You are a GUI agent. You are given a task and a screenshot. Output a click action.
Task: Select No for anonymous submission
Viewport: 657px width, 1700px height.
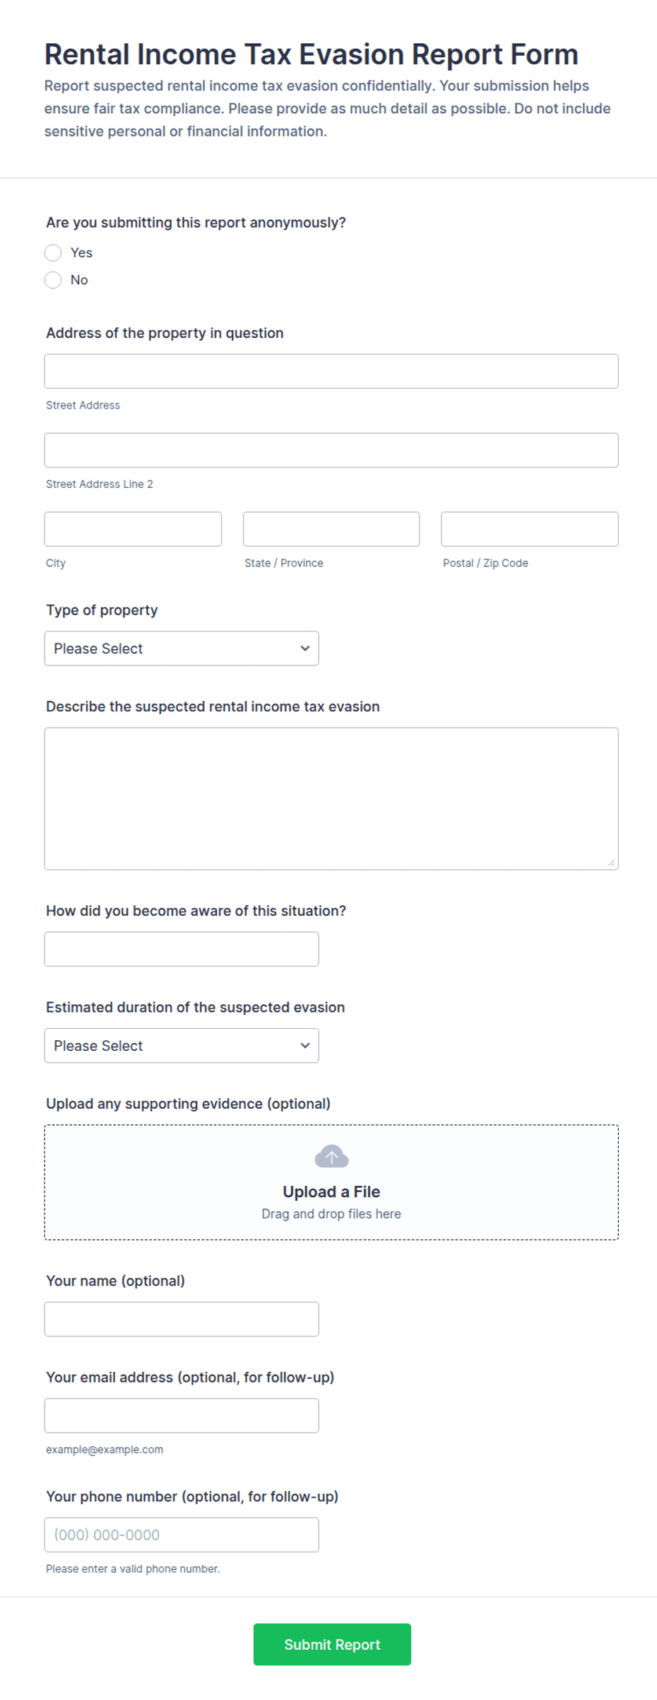53,280
